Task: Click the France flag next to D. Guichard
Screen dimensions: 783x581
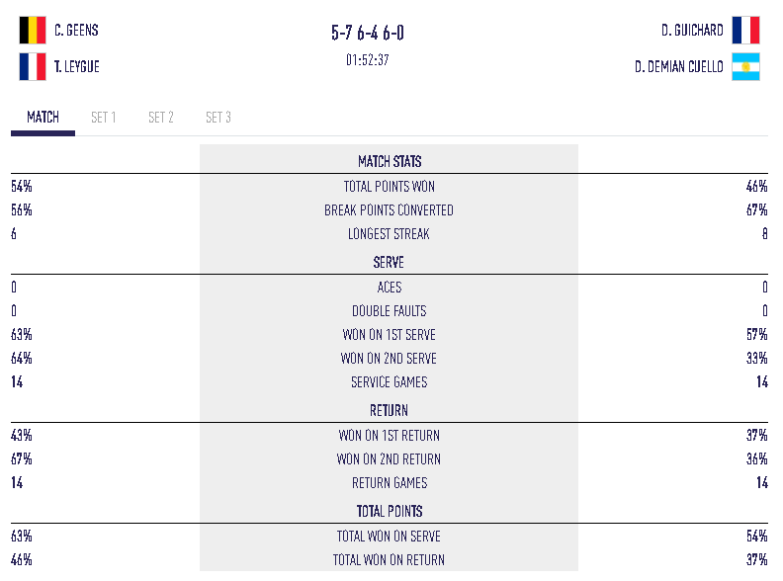Action: pyautogui.click(x=746, y=30)
